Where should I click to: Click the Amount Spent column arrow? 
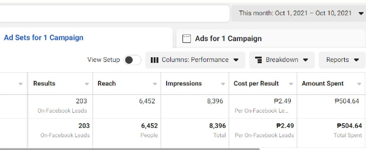pyautogui.click(x=359, y=84)
